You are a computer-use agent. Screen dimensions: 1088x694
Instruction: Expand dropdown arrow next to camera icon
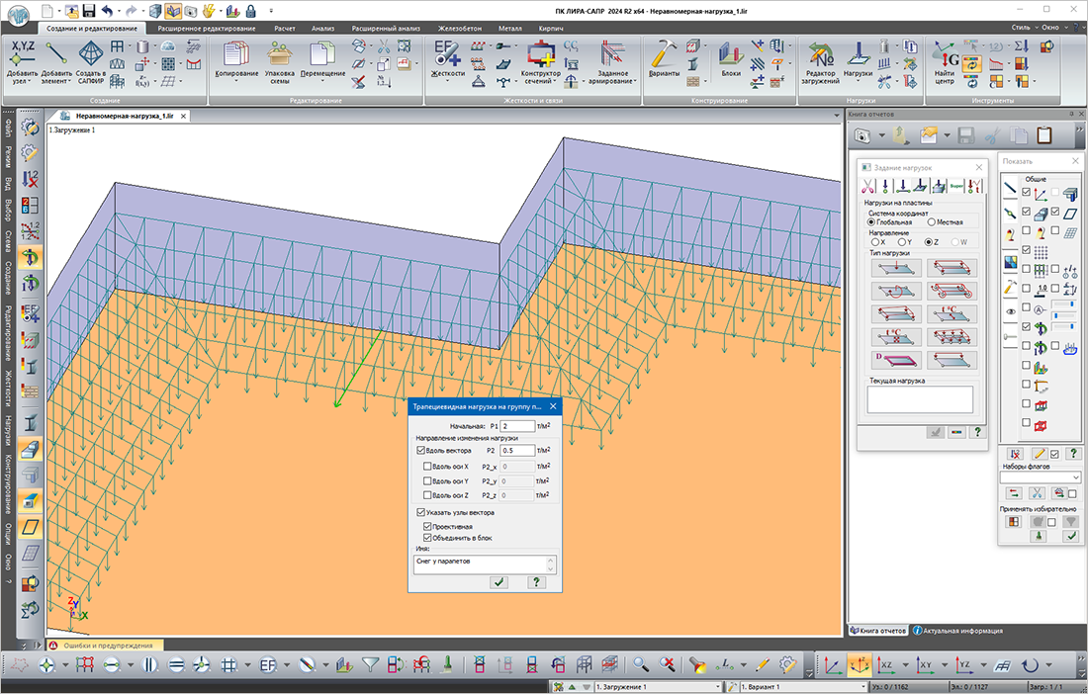pos(881,135)
